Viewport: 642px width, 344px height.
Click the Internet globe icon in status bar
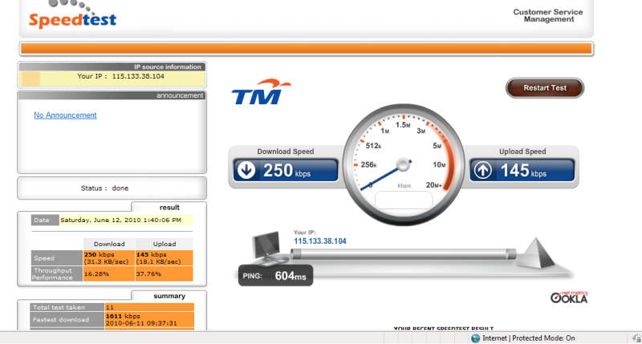pyautogui.click(x=476, y=338)
